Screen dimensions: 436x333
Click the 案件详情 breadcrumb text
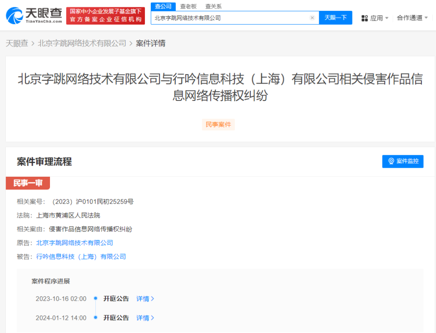pyautogui.click(x=150, y=44)
